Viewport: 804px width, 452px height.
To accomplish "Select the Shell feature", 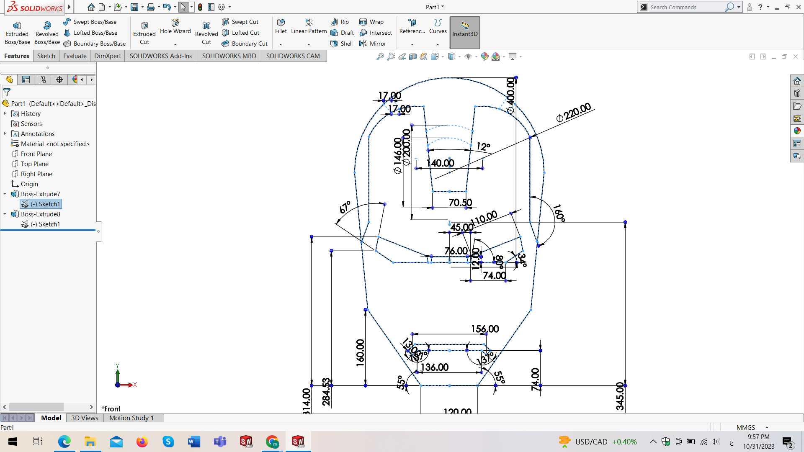I will point(342,44).
